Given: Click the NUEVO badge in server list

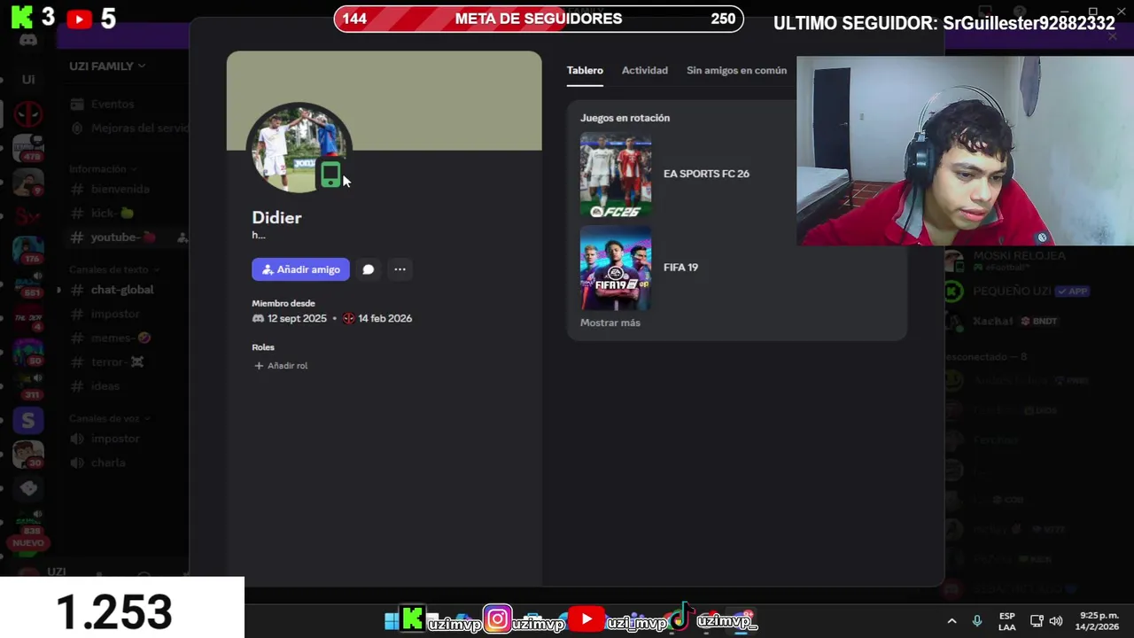Looking at the screenshot, I should pyautogui.click(x=27, y=542).
